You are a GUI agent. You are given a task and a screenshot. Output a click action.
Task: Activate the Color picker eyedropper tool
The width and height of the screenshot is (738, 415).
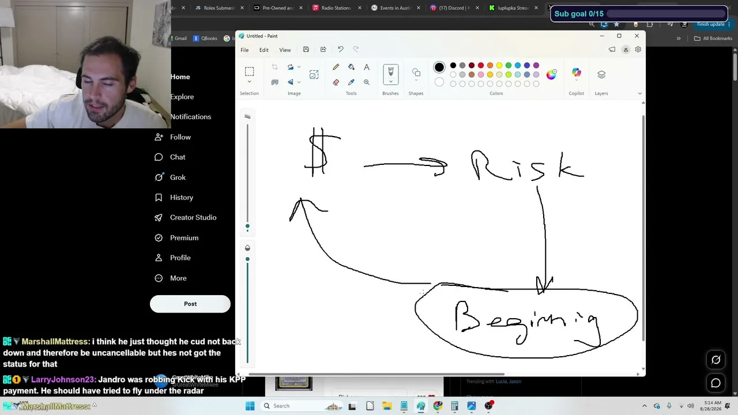[x=351, y=82]
